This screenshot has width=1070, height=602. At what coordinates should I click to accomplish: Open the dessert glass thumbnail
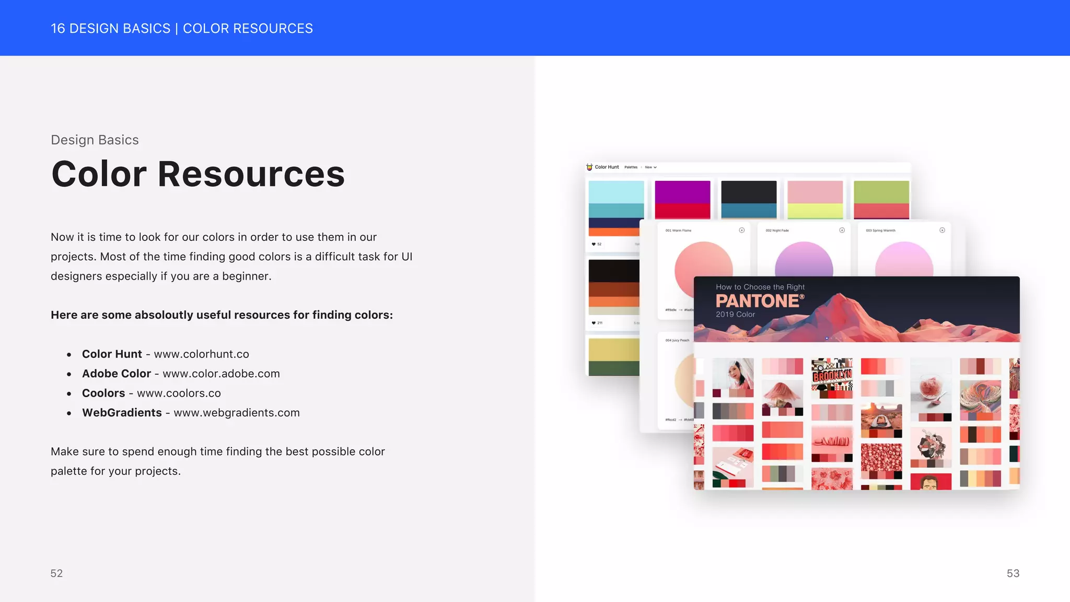(x=931, y=389)
